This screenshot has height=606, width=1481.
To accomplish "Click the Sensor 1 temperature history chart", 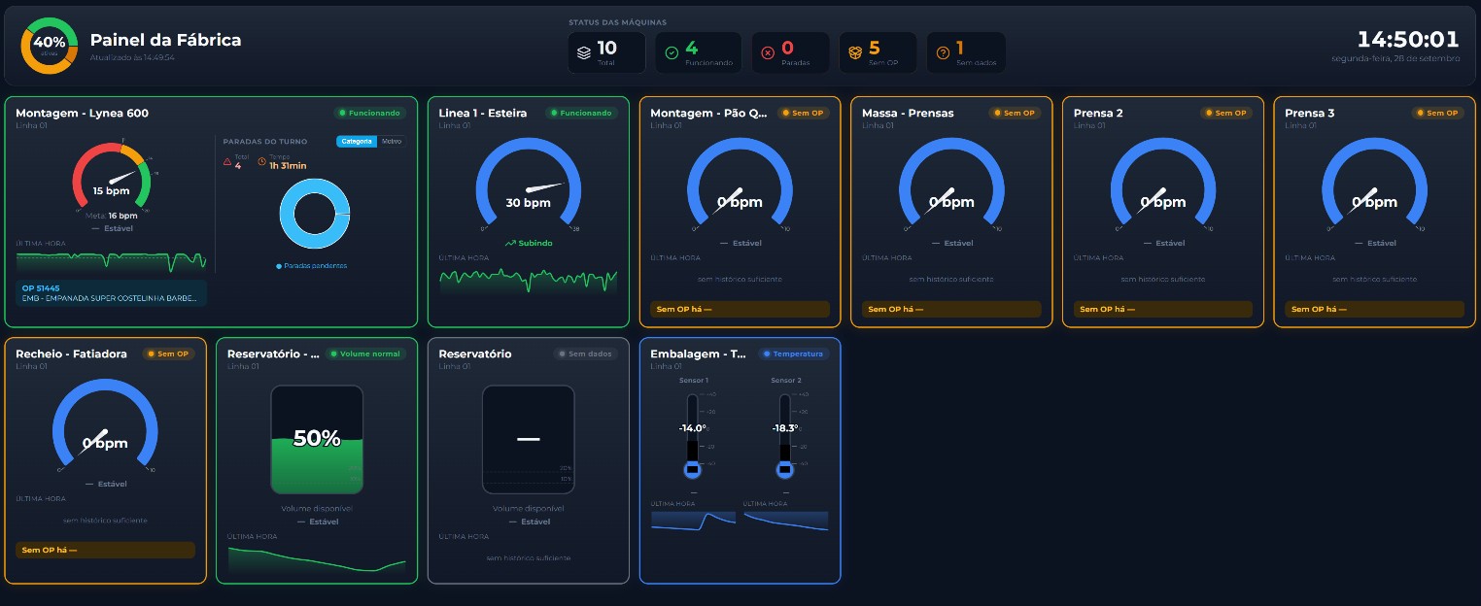I will click(692, 521).
